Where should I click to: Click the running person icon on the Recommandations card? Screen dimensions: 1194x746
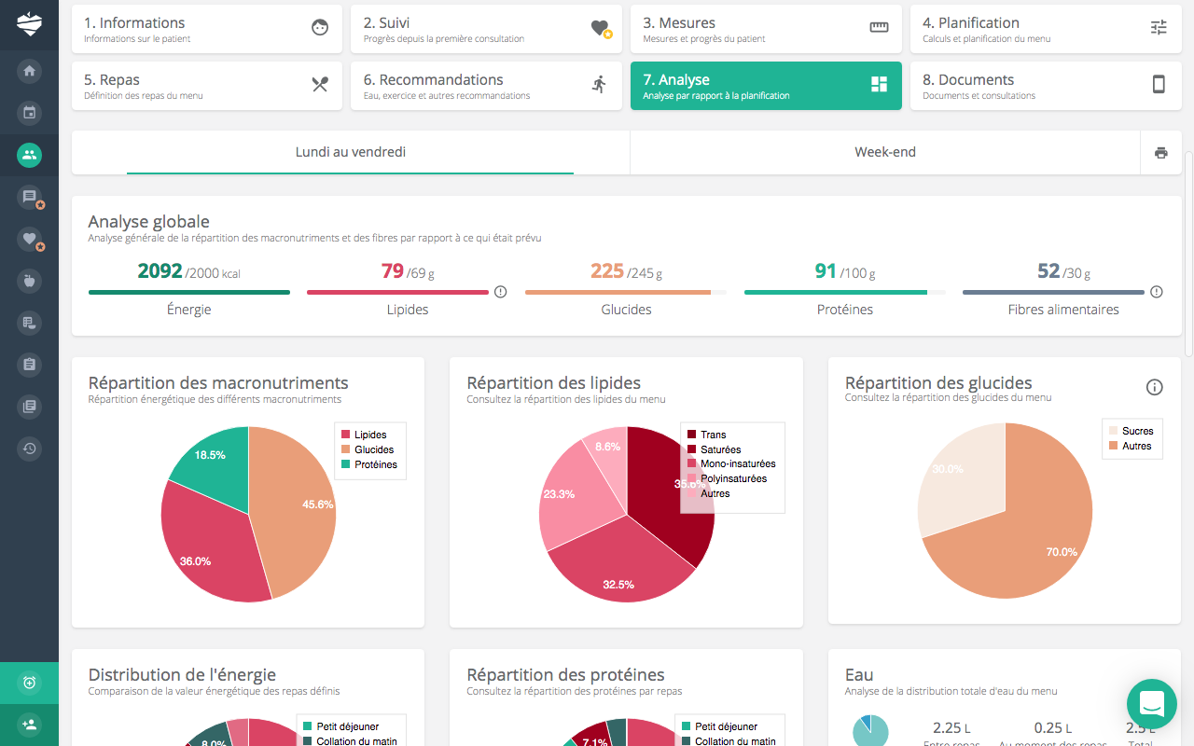coord(599,85)
